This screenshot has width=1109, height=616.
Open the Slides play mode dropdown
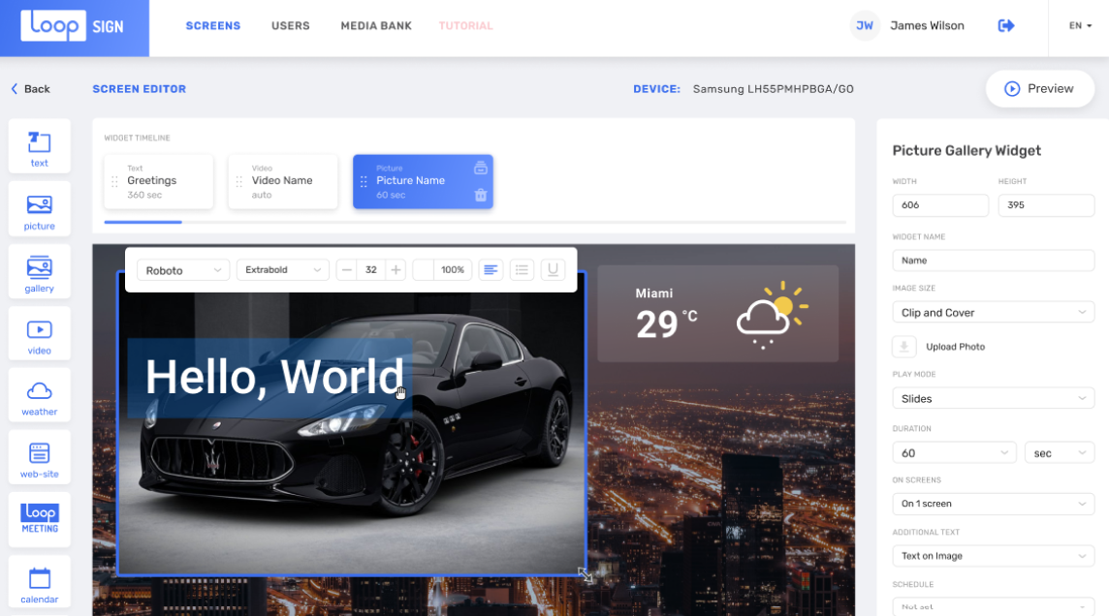(993, 399)
